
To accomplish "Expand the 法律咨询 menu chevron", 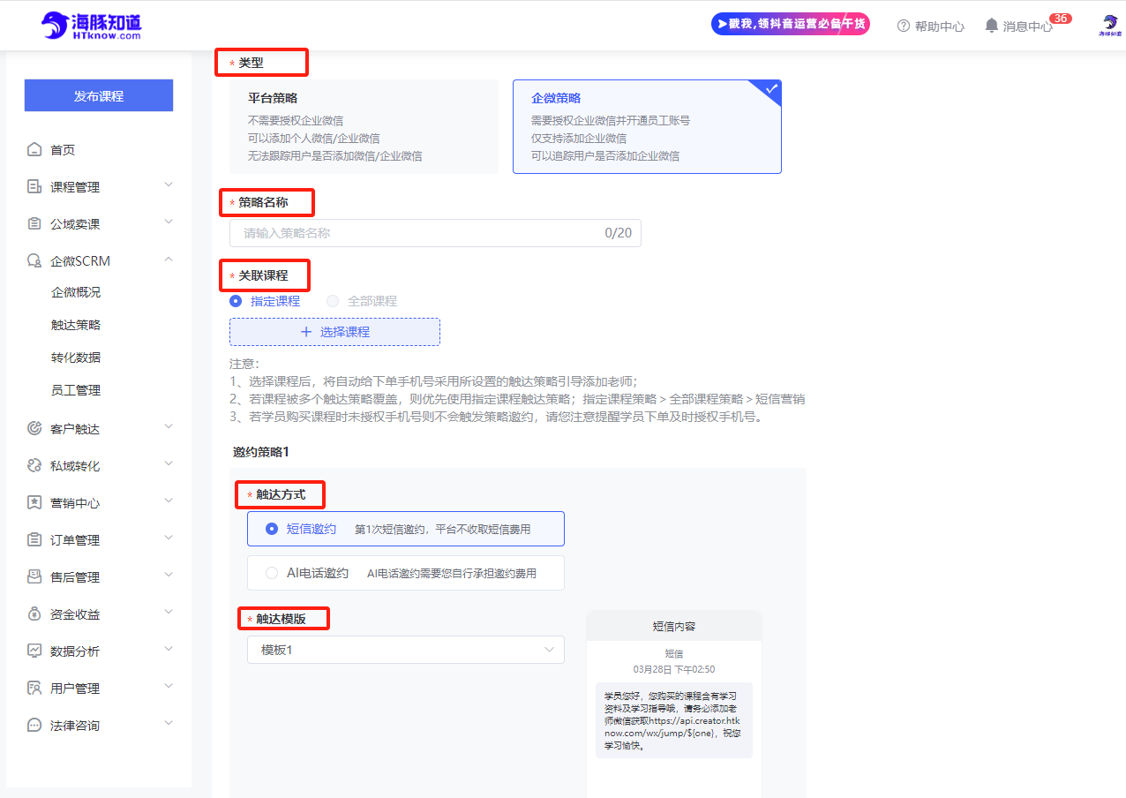I will point(169,723).
